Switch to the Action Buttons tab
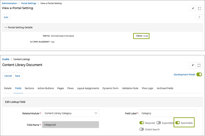The height and width of the screenshot is (136, 205). (45, 88)
